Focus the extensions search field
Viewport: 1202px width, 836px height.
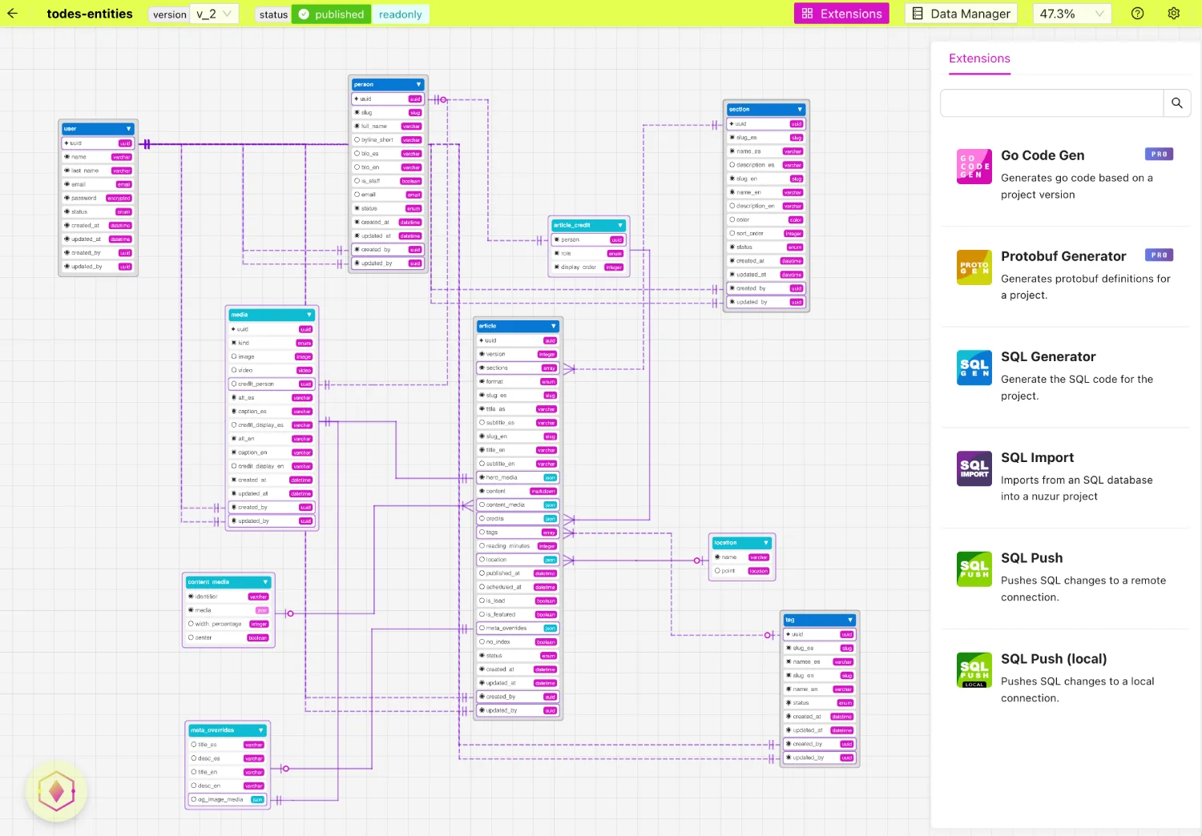click(1051, 103)
